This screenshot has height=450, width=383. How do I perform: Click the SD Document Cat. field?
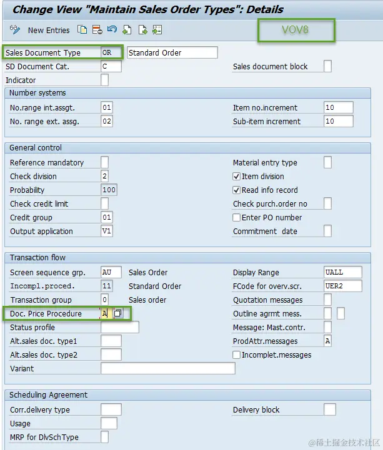pos(111,66)
